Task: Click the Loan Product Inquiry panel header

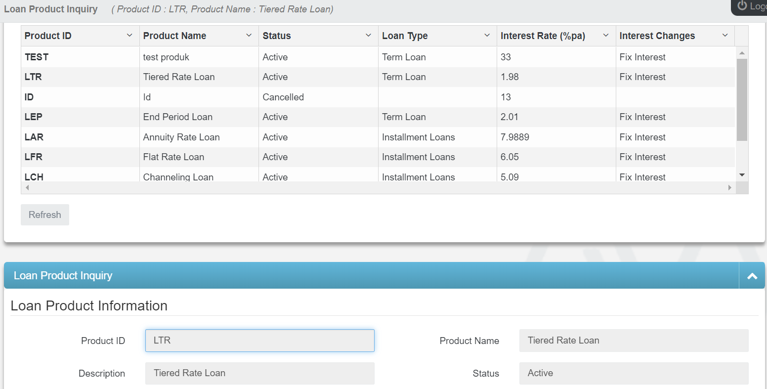Action: pyautogui.click(x=63, y=275)
